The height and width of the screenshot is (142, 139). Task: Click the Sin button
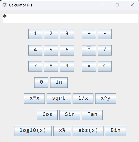point(70,115)
